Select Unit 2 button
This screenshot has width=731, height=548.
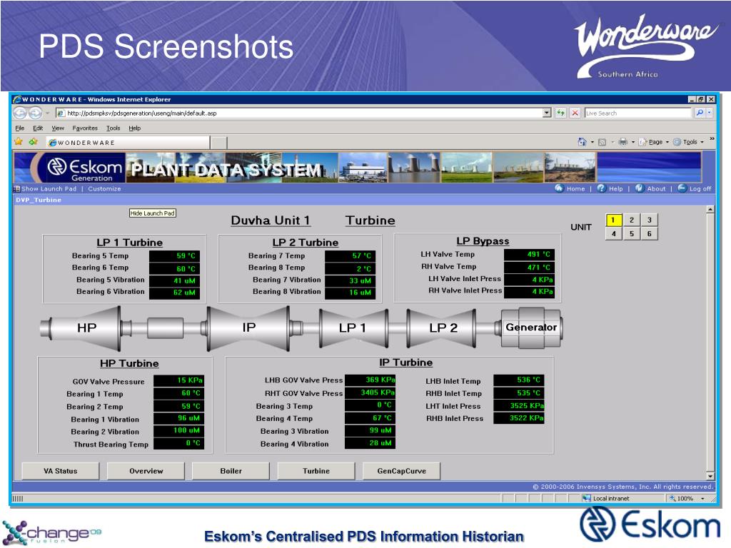click(632, 220)
